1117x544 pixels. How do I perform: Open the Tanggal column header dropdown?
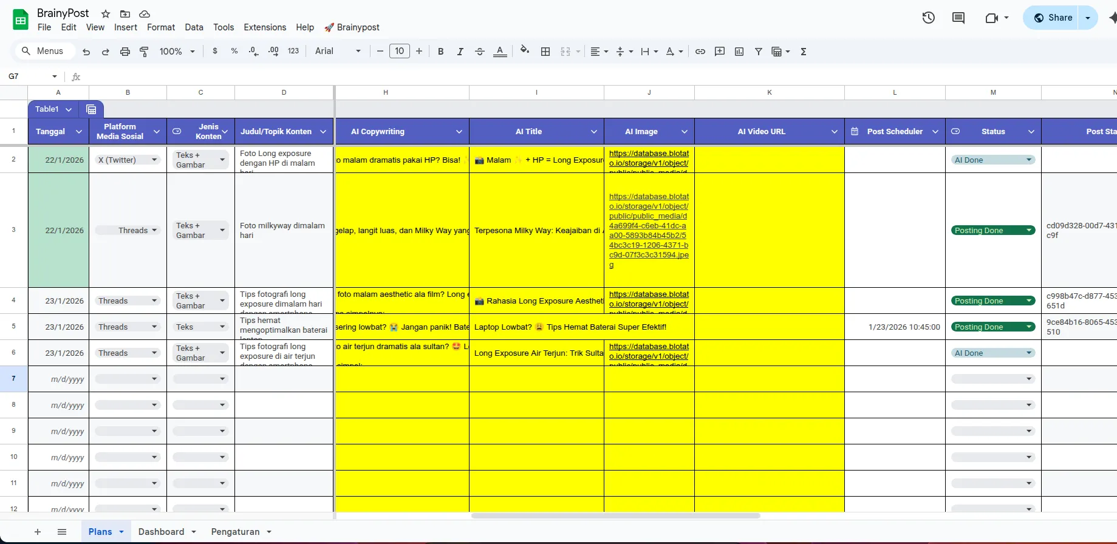coord(78,132)
